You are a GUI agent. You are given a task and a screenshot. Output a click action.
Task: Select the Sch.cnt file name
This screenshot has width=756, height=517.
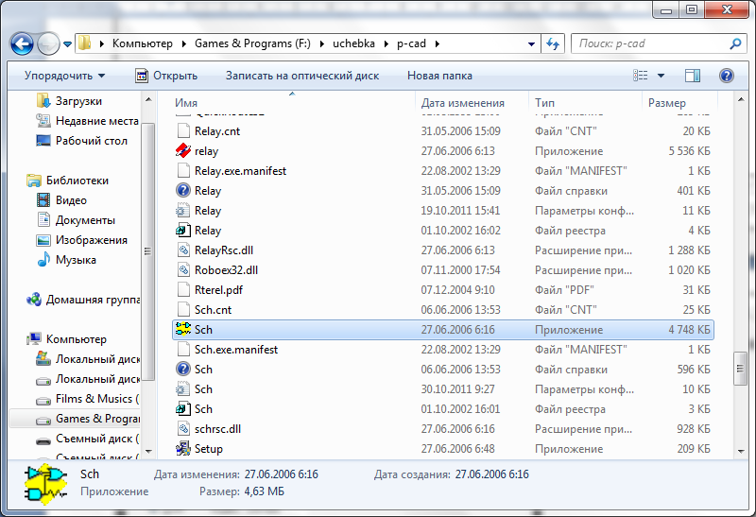point(213,310)
